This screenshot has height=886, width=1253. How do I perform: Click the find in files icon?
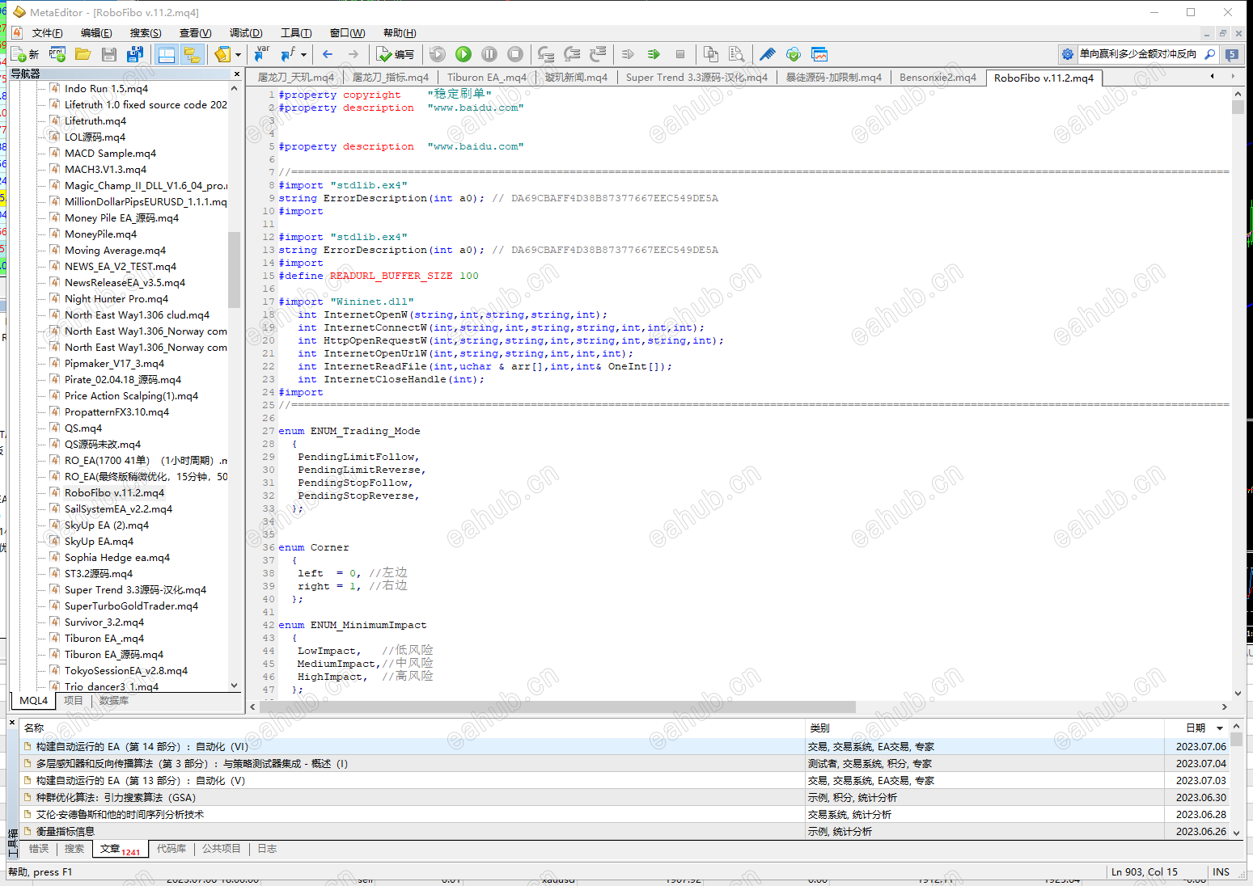pos(736,54)
